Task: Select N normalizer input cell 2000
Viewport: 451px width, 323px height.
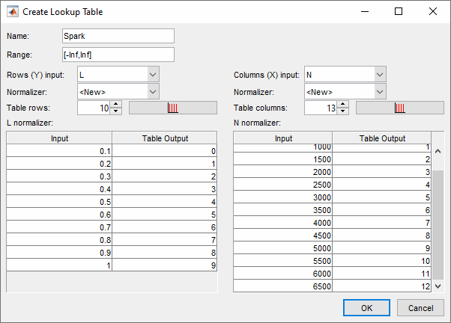Action: [283, 172]
